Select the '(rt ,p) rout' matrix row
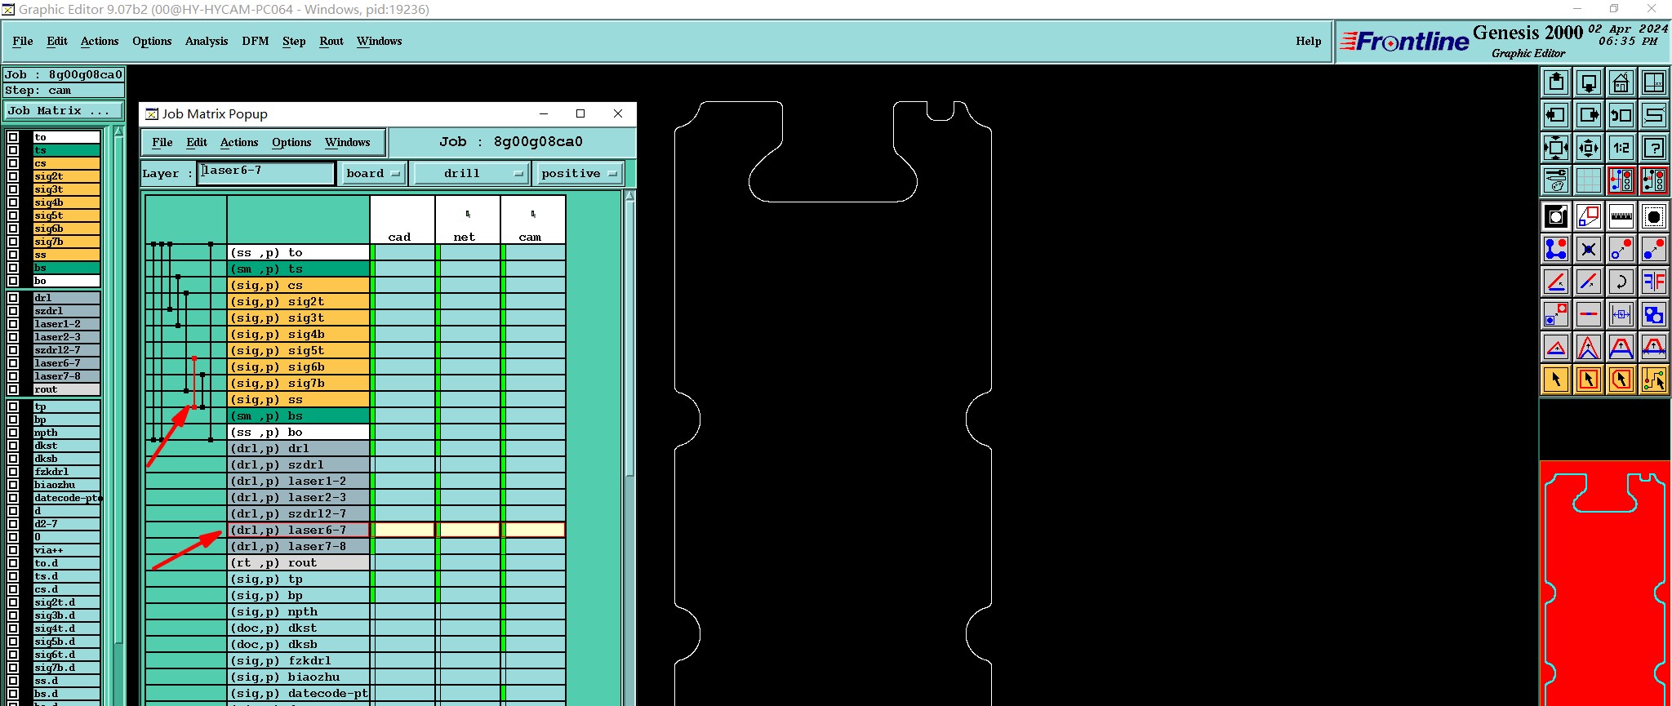1672x706 pixels. 299,562
